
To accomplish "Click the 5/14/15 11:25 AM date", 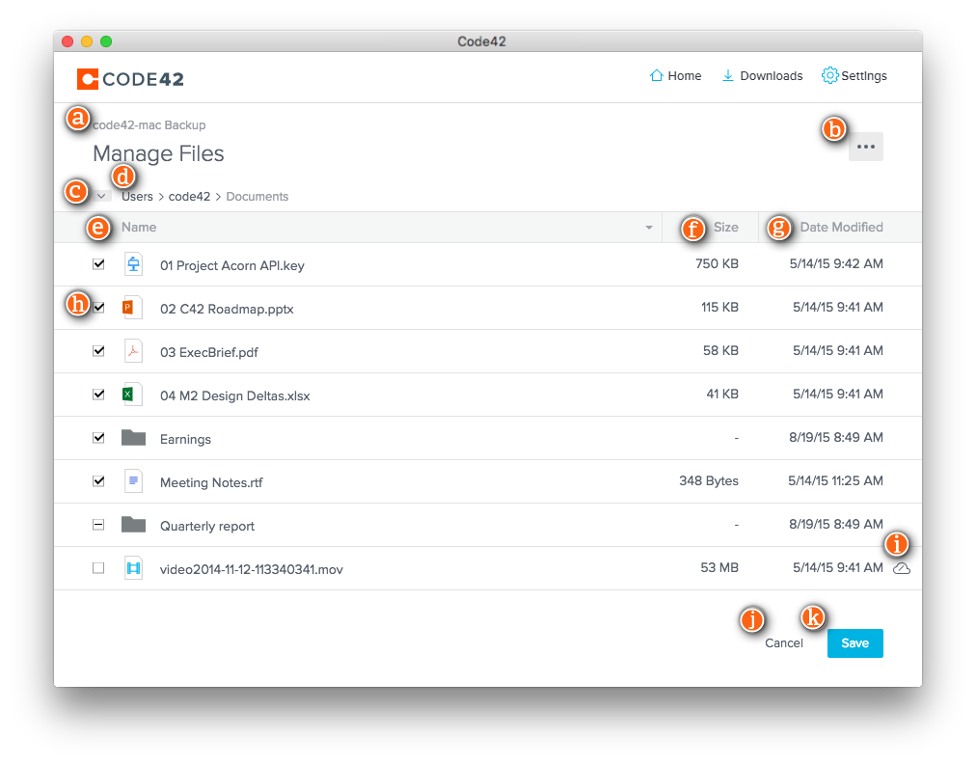I will 835,480.
